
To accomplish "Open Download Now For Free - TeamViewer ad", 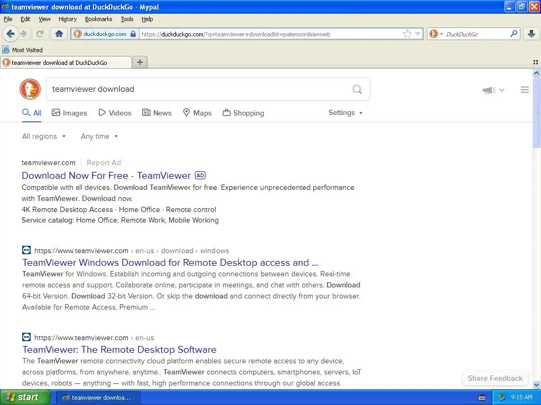I will click(106, 175).
